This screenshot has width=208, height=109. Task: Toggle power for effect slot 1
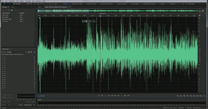5,57
